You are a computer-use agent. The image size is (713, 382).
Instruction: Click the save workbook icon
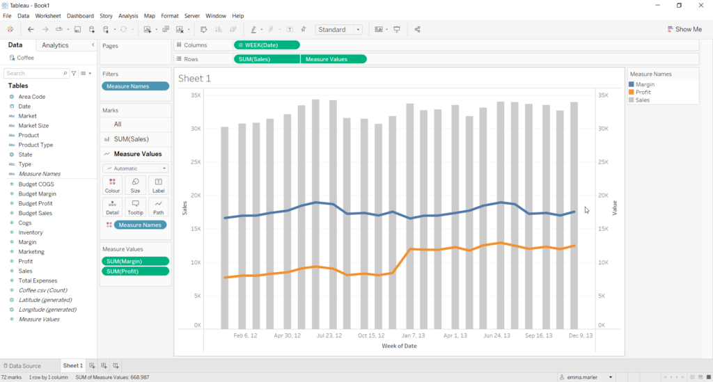(78, 29)
